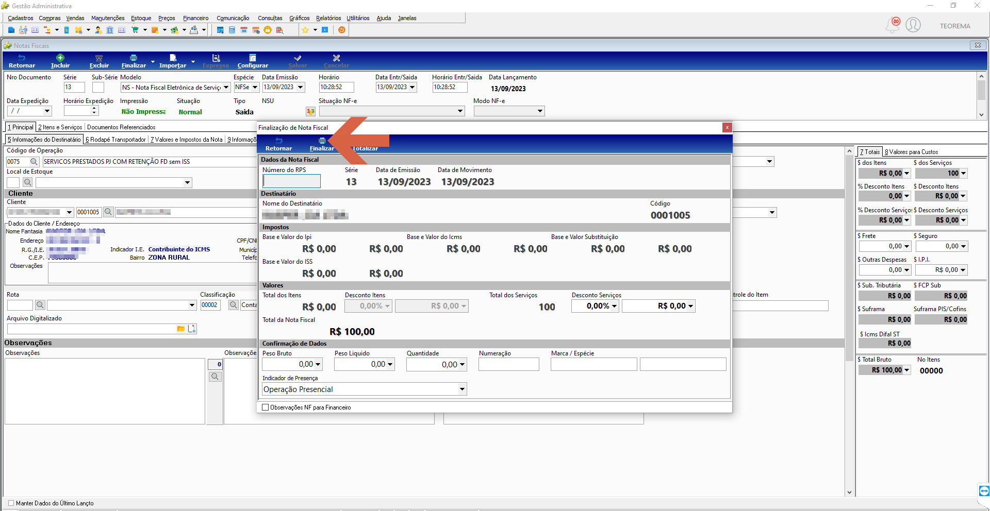Open the Financeiro menu
The image size is (990, 511).
point(196,18)
